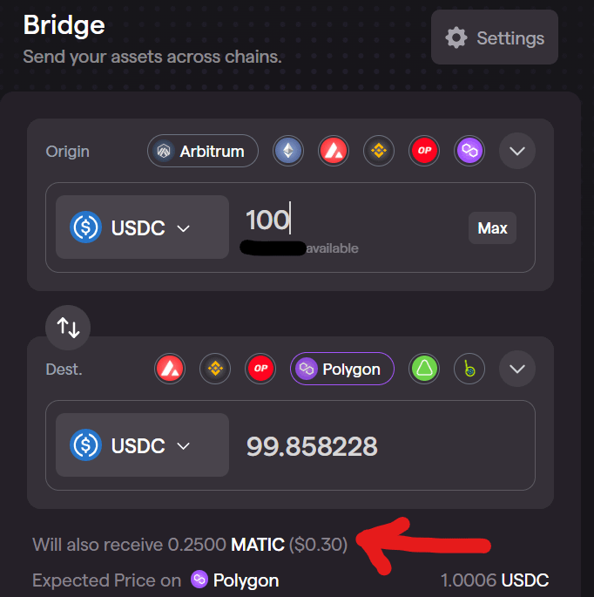The height and width of the screenshot is (597, 594).
Task: Swap origin and destination chains
Action: pos(68,327)
